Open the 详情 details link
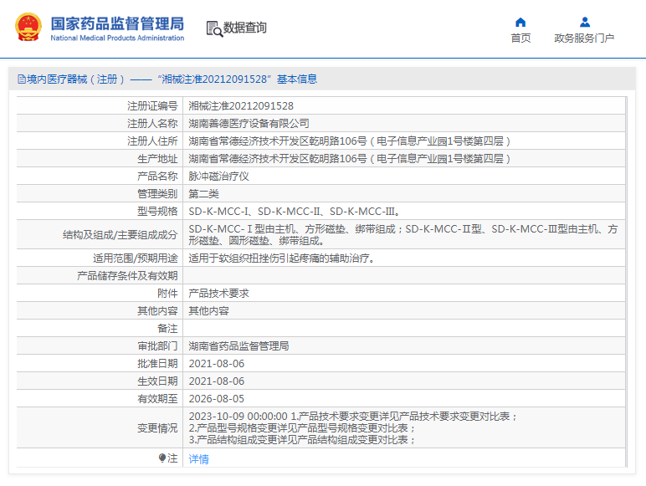Image resolution: width=646 pixels, height=486 pixels. [198, 459]
